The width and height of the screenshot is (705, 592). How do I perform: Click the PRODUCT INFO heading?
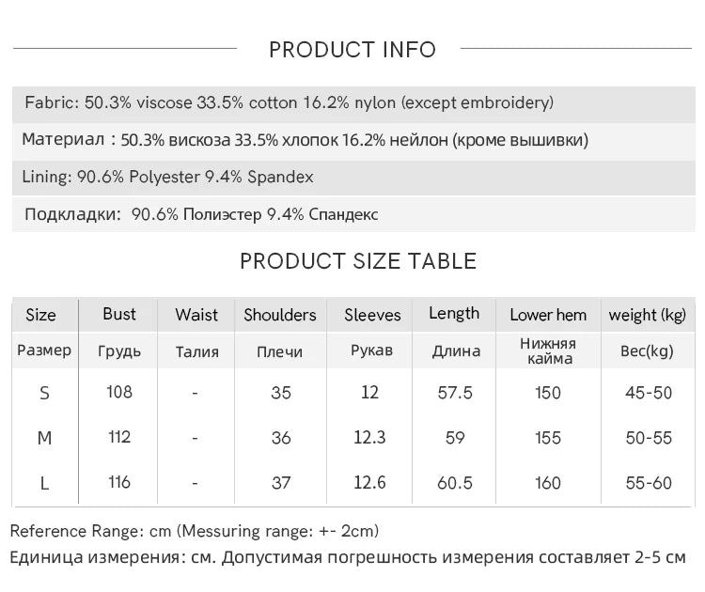(x=352, y=50)
